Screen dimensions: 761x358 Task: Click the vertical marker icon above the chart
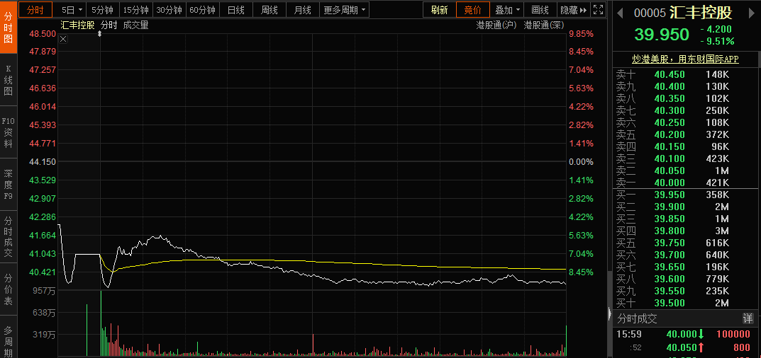100,34
